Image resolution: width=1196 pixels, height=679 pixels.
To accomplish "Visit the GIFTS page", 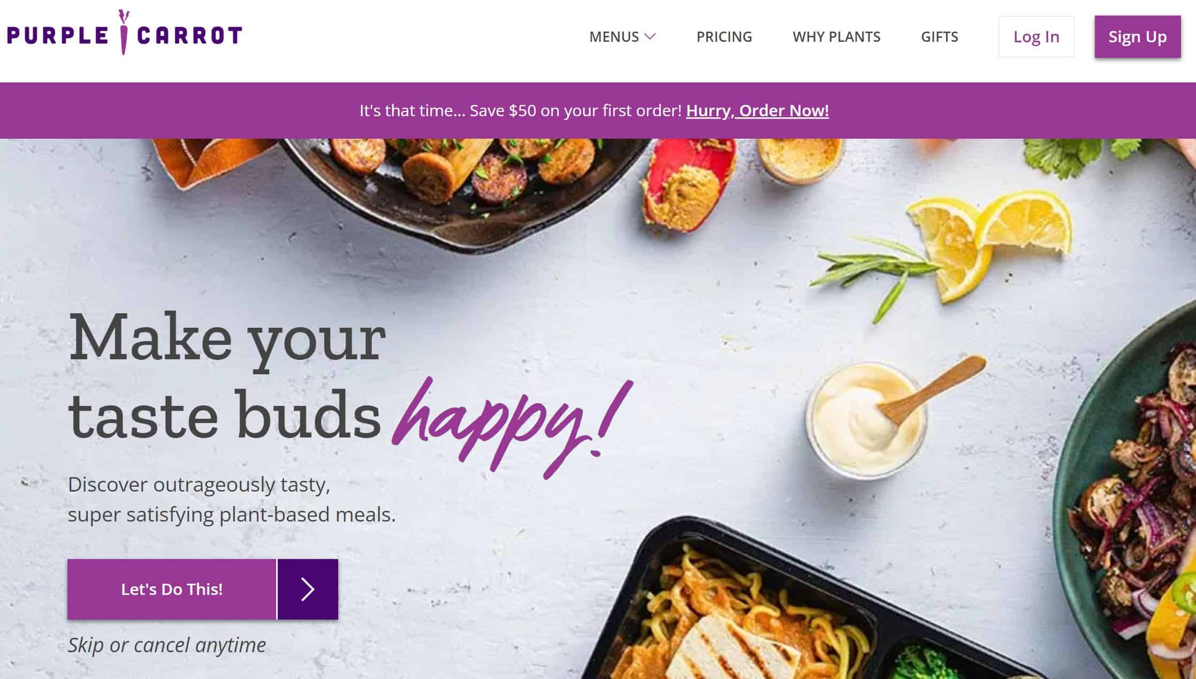I will coord(940,36).
